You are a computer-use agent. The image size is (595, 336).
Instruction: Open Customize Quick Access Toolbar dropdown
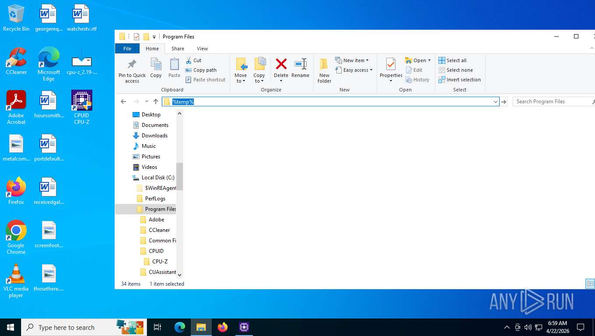point(154,37)
